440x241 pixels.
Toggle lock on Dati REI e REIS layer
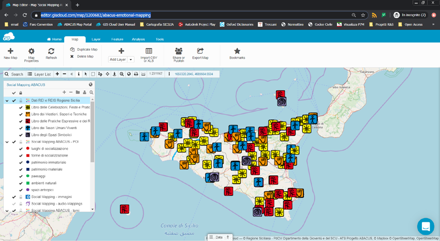coord(21,100)
